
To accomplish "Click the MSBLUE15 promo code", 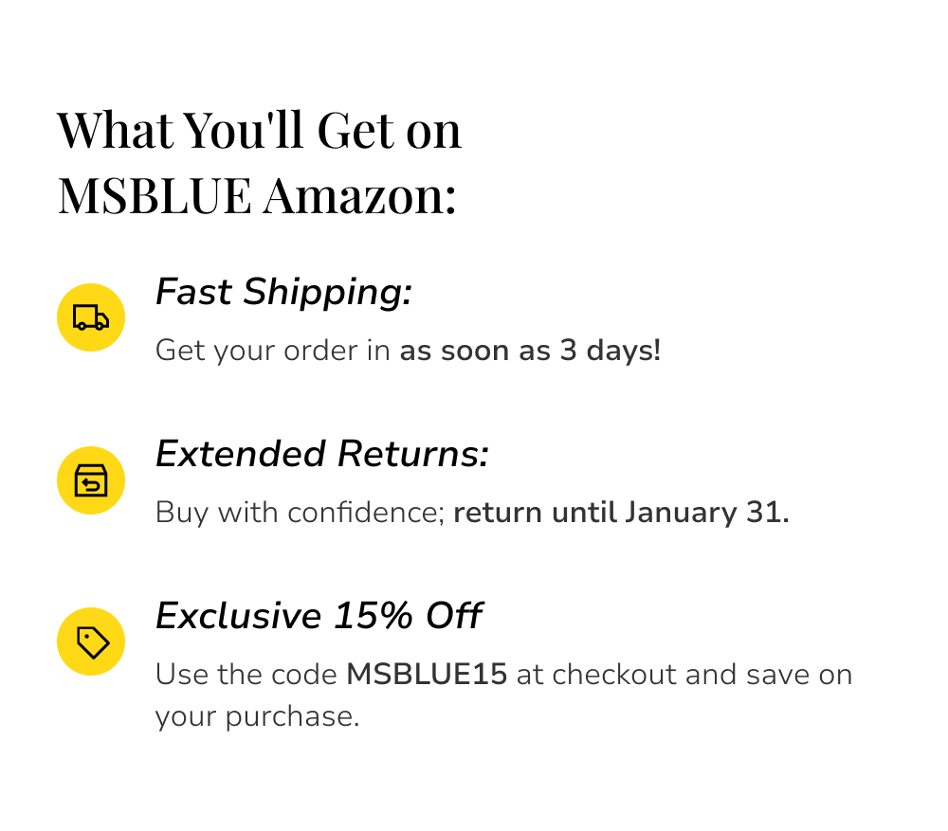I will click(x=427, y=674).
